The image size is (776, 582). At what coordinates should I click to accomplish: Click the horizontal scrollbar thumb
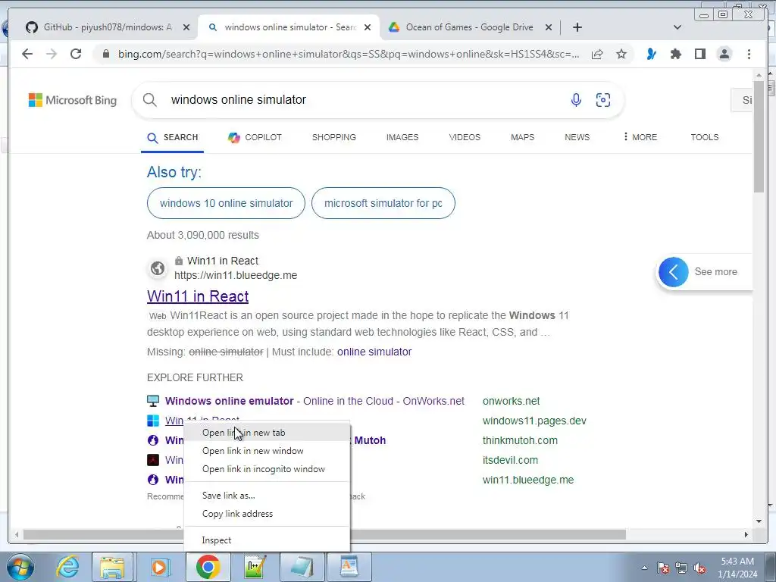pyautogui.click(x=324, y=534)
